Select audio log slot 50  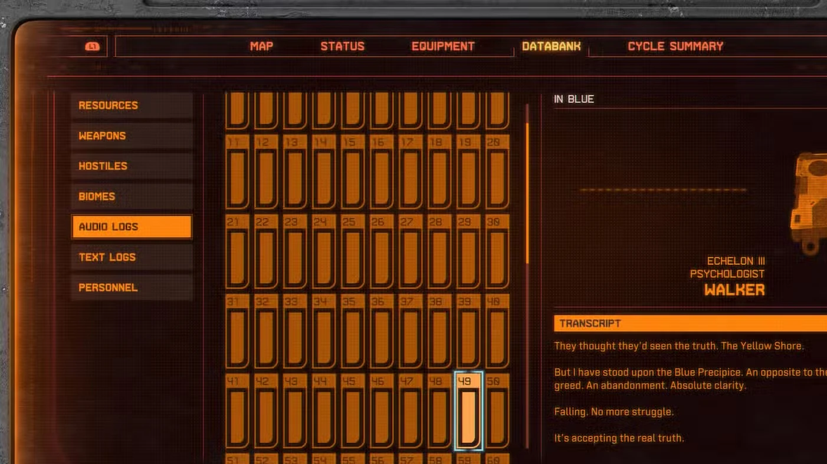coord(497,411)
